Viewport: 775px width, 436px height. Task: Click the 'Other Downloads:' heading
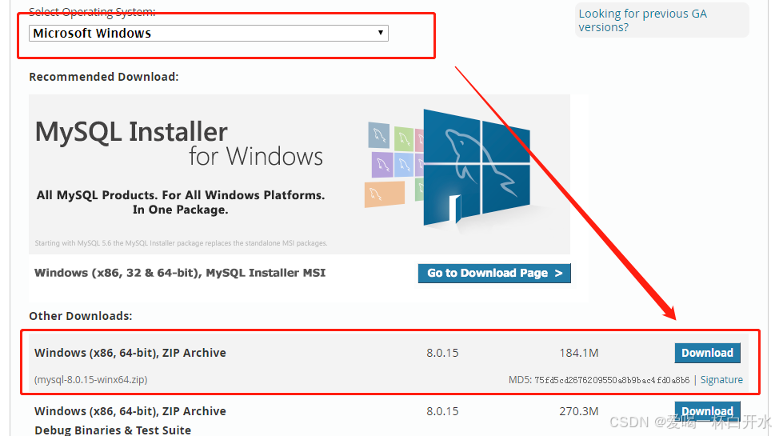[x=81, y=316]
